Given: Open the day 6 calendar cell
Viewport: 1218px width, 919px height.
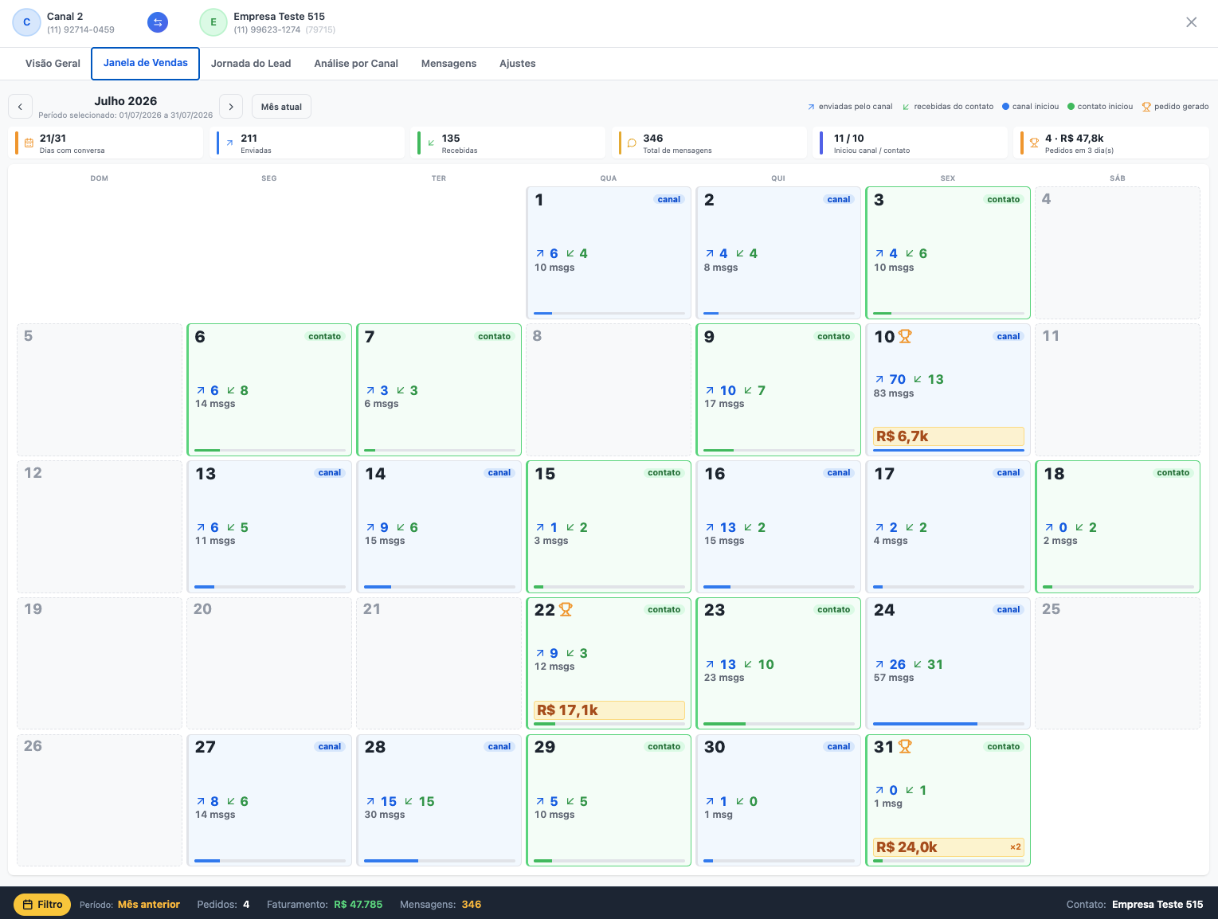Looking at the screenshot, I should (x=269, y=390).
